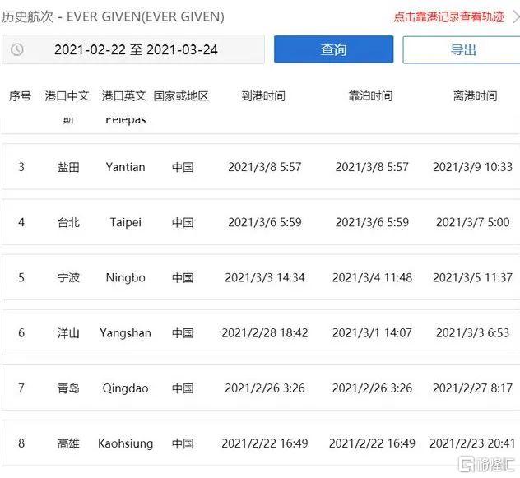Open the date range 2021-02-22 至 2021-03-24 field
Viewport: 520px width, 478px height.
(x=133, y=49)
